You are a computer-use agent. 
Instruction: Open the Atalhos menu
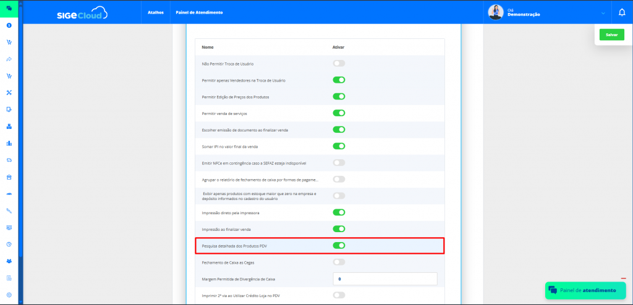156,12
